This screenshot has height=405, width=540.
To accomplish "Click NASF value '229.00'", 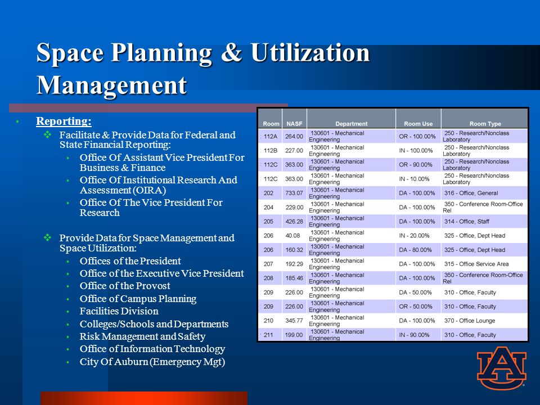I will 294,208.
